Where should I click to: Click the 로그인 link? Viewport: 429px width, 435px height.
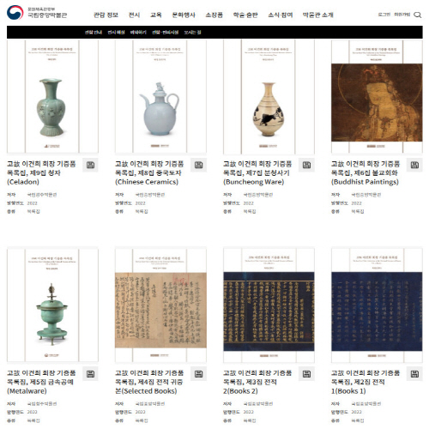(384, 15)
